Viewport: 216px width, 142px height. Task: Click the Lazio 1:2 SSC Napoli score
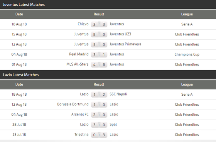click(x=99, y=95)
